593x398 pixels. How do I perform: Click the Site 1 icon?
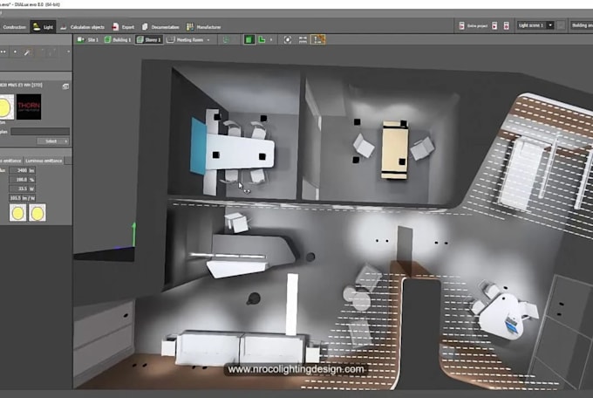coord(80,39)
